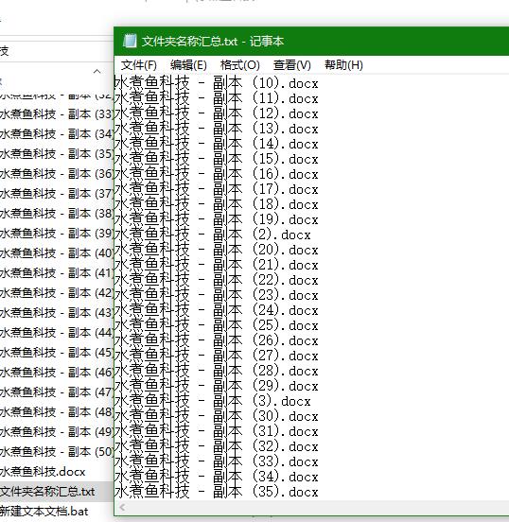This screenshot has height=522, width=509.
Task: Select file 水煮鱼科技 - 副本 (50) in Explorer
Action: [x=57, y=451]
